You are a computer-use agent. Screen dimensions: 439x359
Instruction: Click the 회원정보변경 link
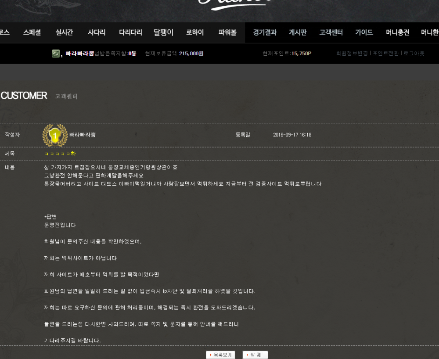(352, 54)
